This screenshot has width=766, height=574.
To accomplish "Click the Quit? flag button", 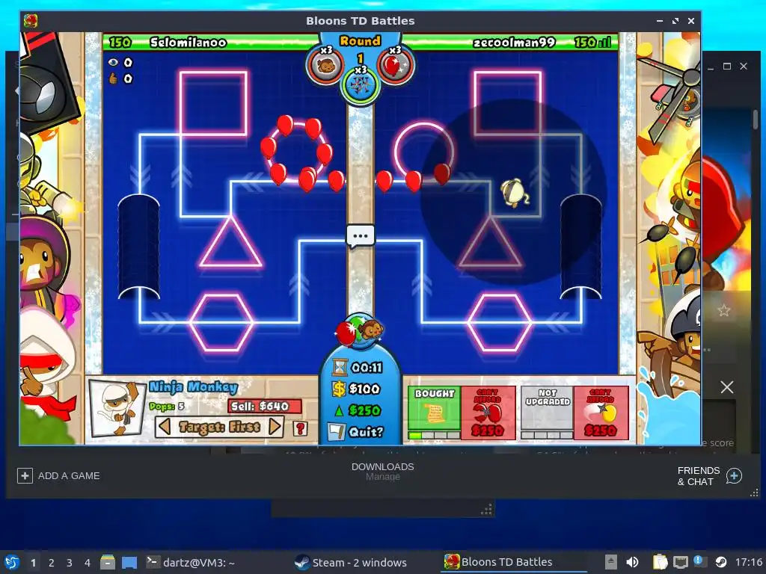I will click(x=357, y=431).
